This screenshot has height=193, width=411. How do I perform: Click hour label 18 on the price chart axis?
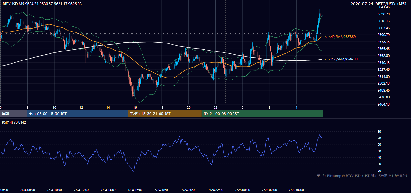click(162, 107)
